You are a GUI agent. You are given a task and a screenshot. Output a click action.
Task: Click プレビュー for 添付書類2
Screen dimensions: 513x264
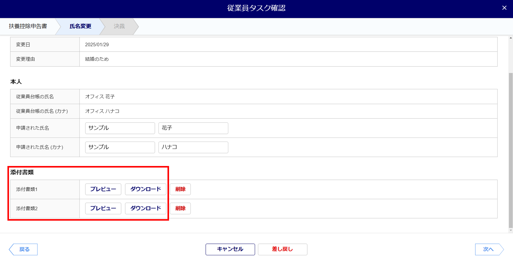coord(103,208)
